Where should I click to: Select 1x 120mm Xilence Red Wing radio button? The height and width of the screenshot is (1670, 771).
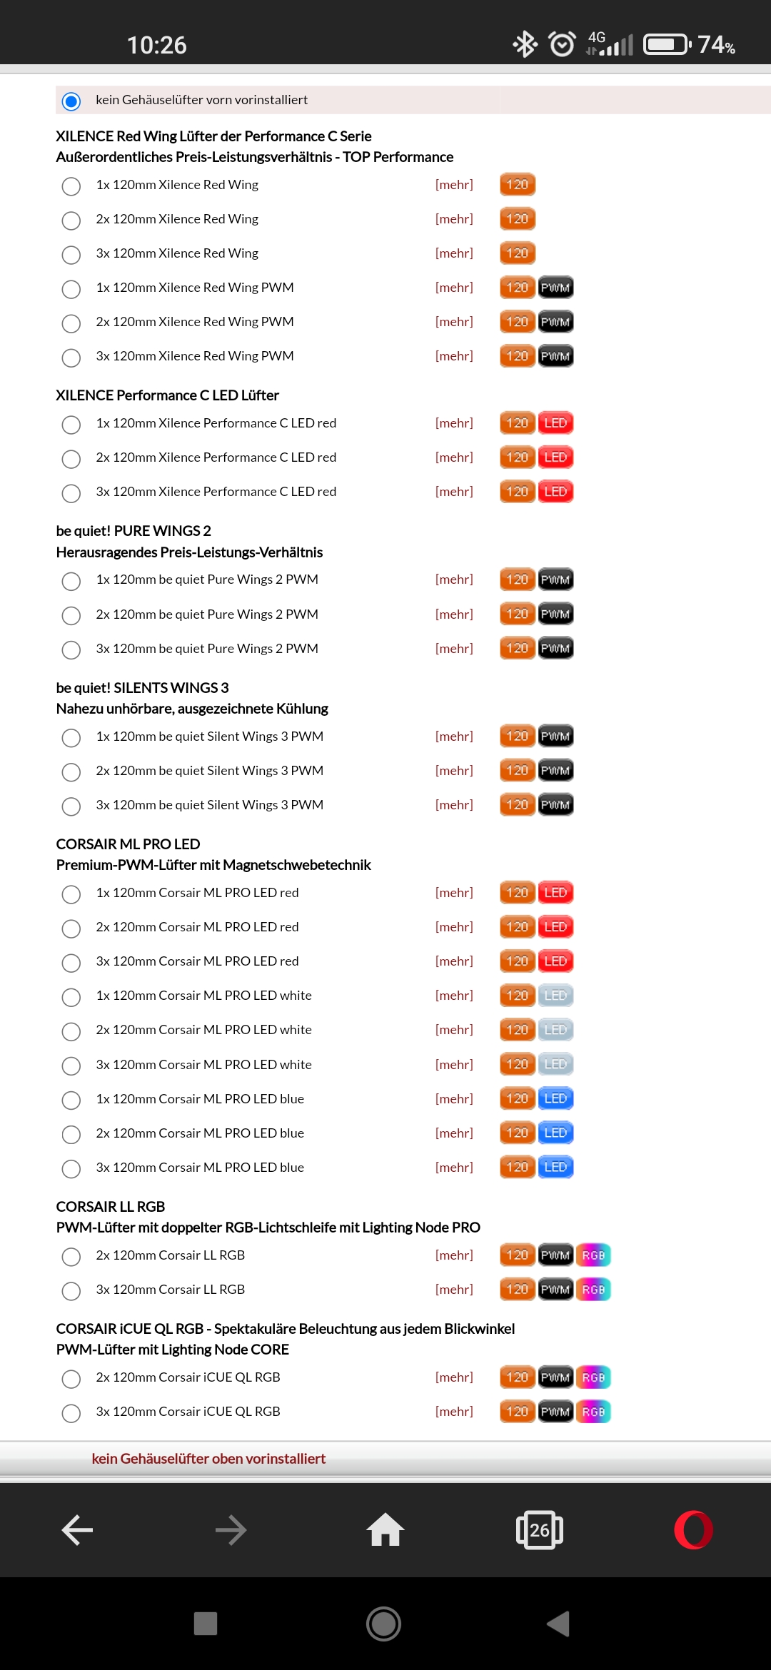coord(71,186)
